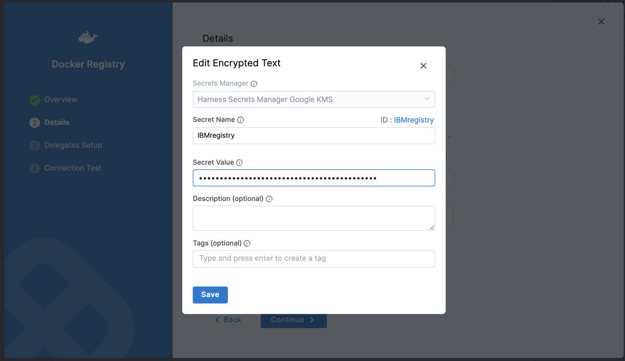625x361 pixels.
Task: Close the Docker Registry wizard panel
Action: click(601, 22)
